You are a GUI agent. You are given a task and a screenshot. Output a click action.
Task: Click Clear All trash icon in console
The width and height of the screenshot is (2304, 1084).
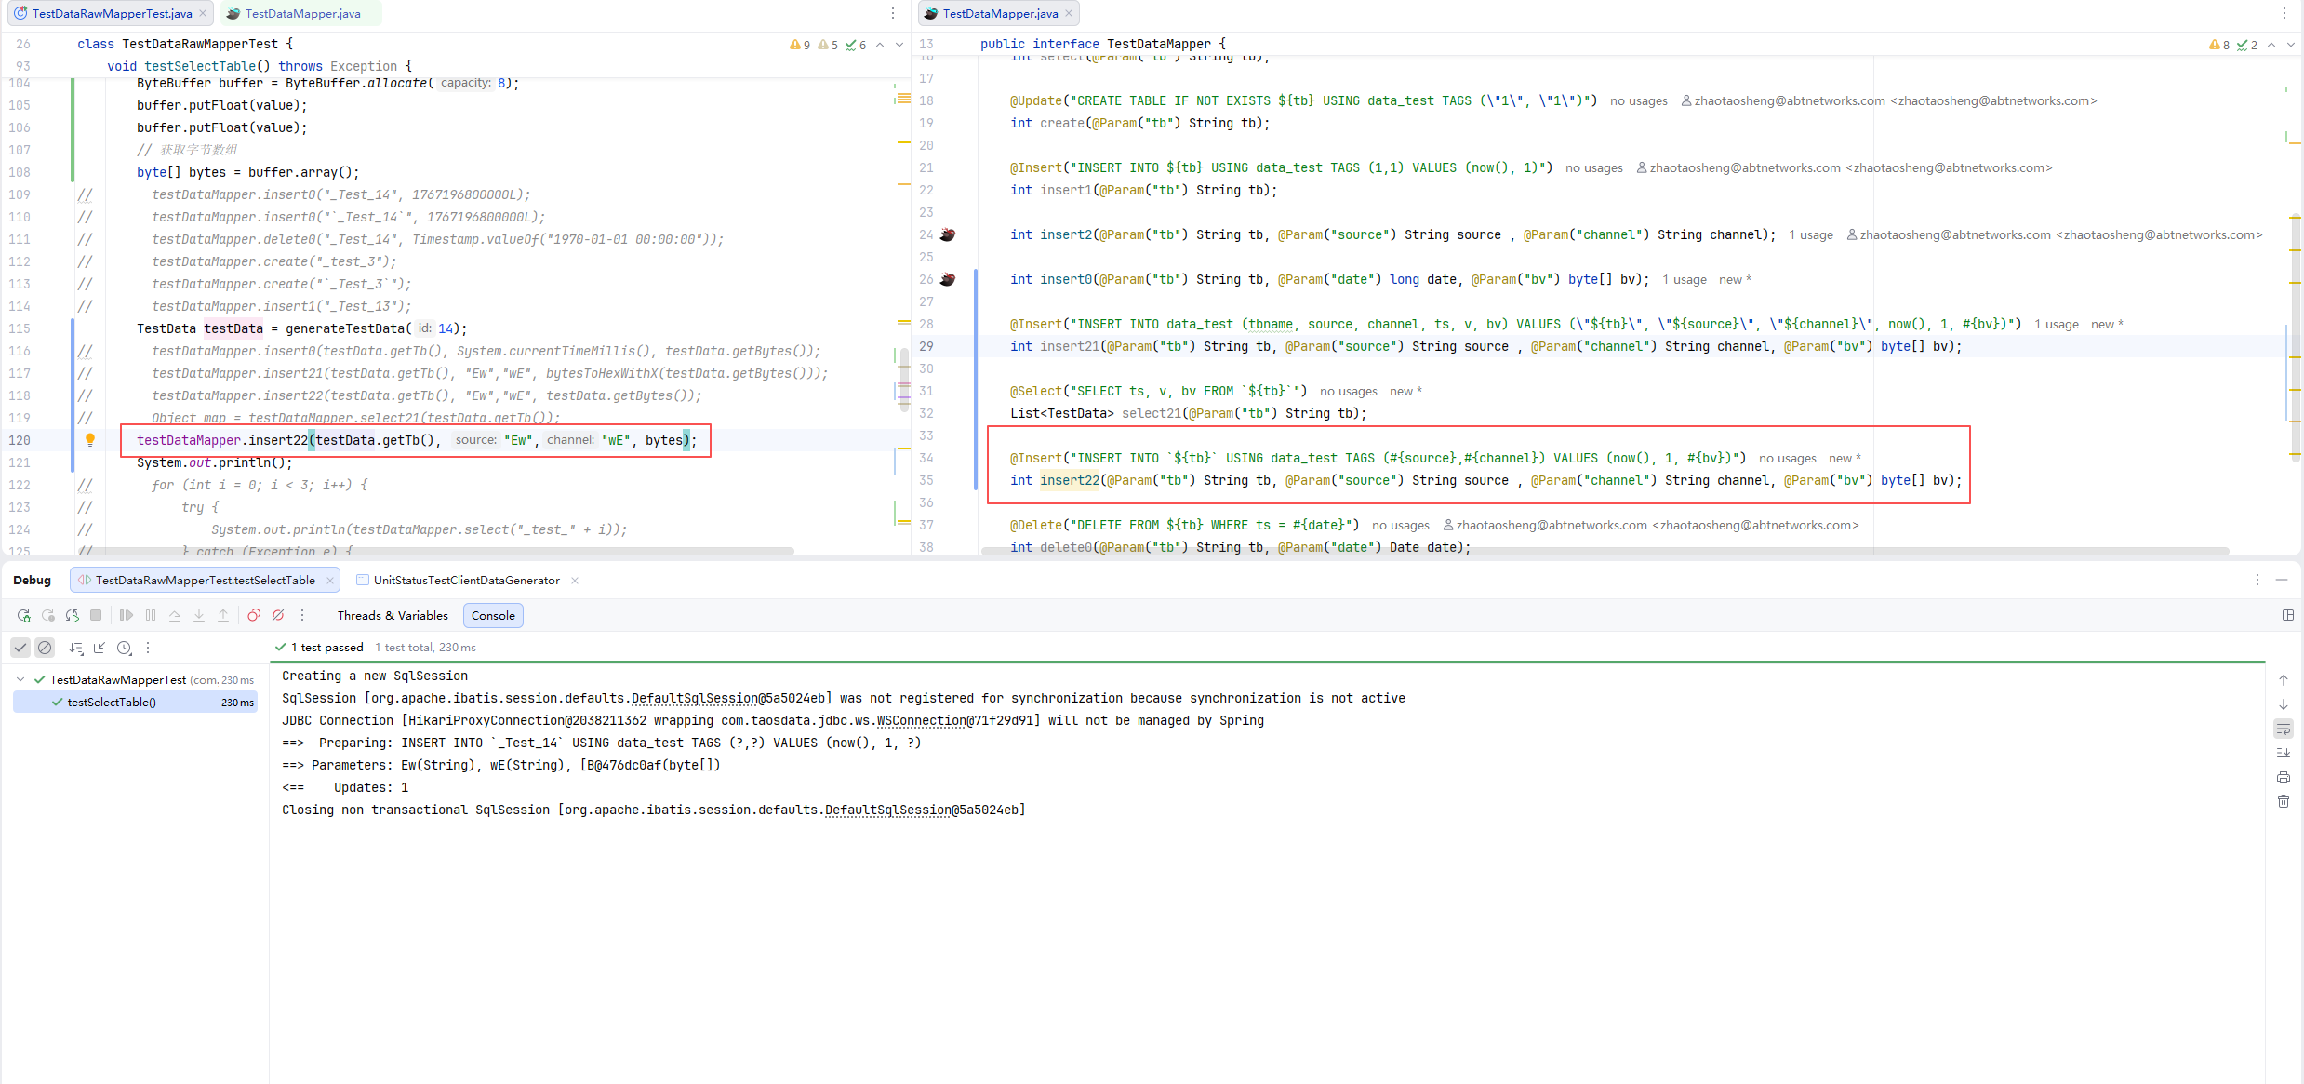click(2284, 801)
